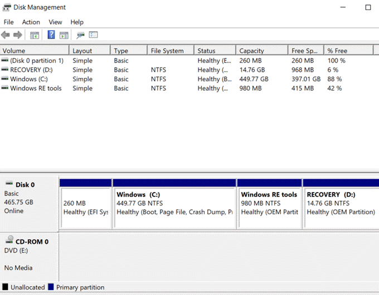Click the 968 MB free space cell
Screen dimensions: 379x295
[303, 70]
